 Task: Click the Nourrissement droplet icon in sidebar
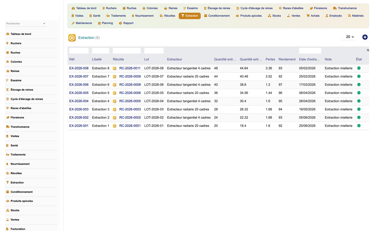7,164
